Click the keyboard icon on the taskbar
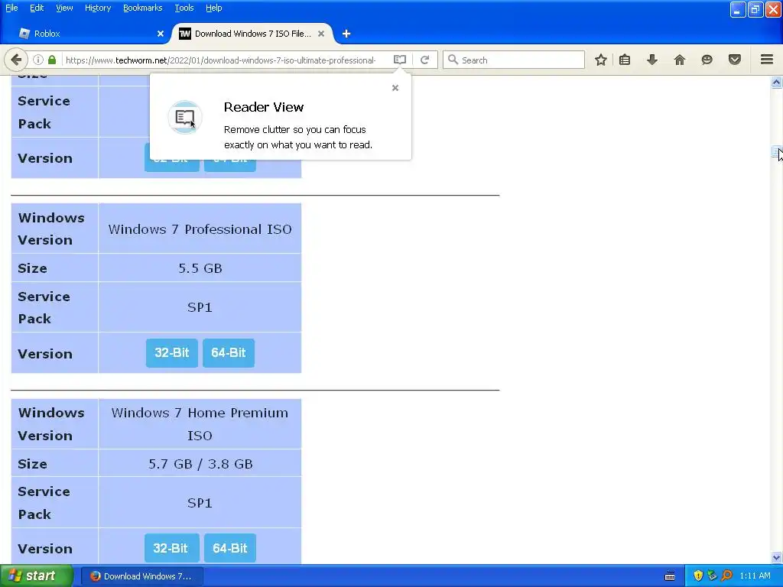 670,576
